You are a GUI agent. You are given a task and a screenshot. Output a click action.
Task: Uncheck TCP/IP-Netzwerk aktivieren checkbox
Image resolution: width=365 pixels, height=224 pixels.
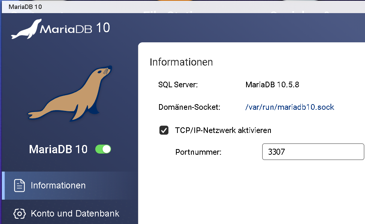(x=164, y=130)
